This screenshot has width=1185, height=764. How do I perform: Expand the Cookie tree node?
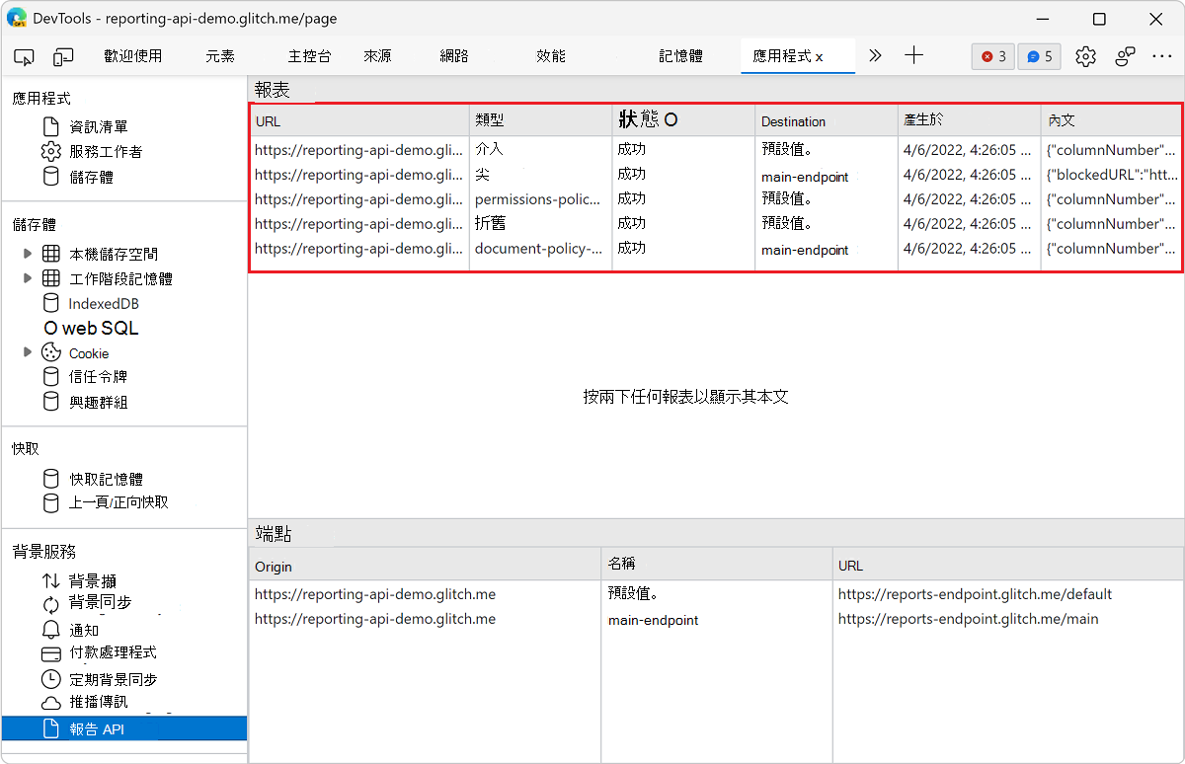[x=28, y=352]
